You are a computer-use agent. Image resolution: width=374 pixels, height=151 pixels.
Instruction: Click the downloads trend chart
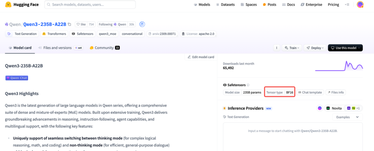339,66
